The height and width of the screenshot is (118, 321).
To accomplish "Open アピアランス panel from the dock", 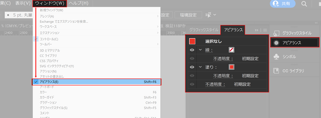I will point(295,42).
